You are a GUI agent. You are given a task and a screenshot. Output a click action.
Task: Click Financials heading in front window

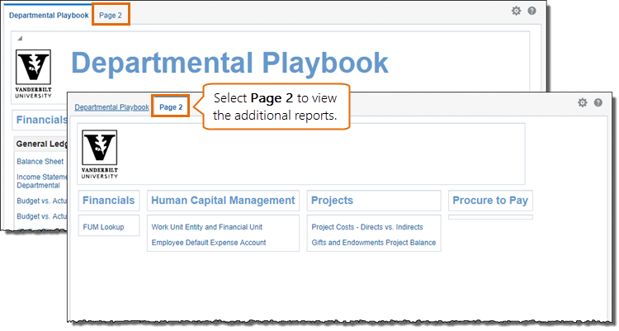(109, 201)
